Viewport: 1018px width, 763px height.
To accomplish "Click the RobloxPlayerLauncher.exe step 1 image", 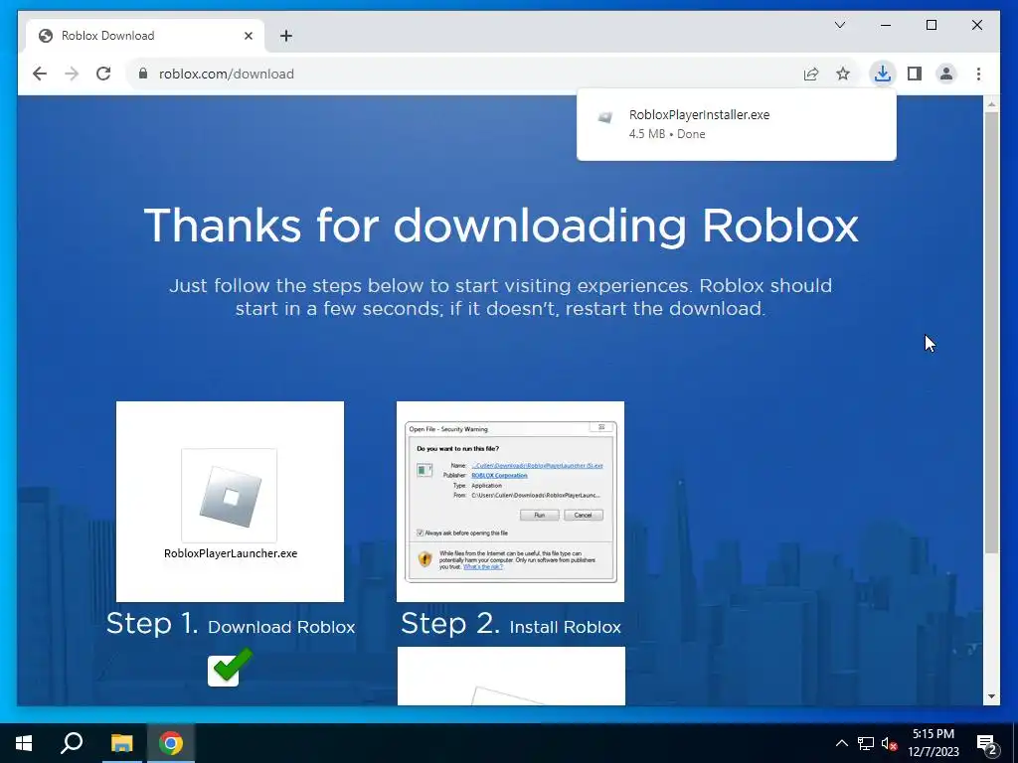I will coord(230,502).
